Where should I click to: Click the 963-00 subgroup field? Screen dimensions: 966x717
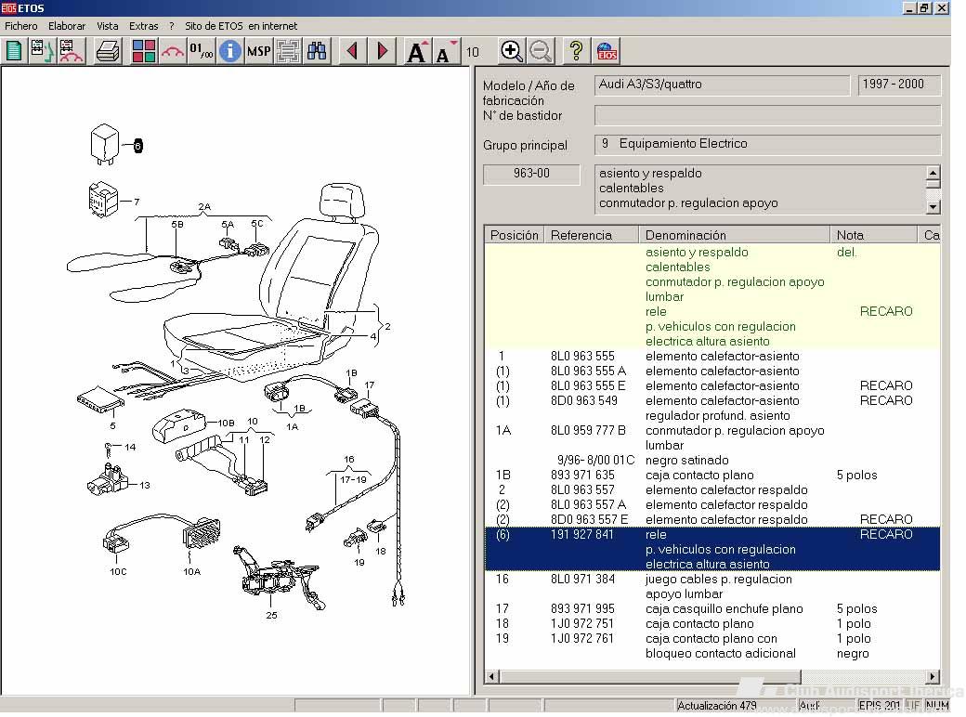[531, 174]
